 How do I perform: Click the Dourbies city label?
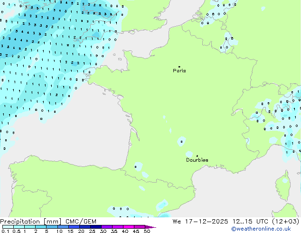pyautogui.click(x=197, y=160)
